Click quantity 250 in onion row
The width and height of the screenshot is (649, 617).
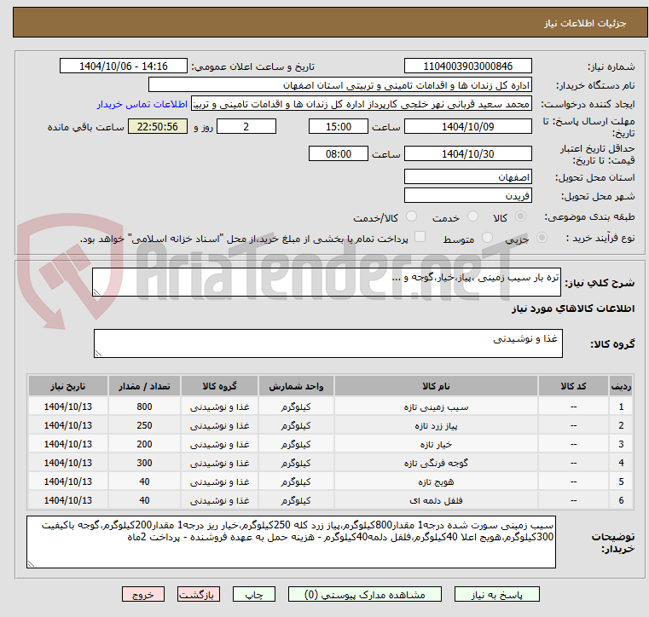(144, 425)
